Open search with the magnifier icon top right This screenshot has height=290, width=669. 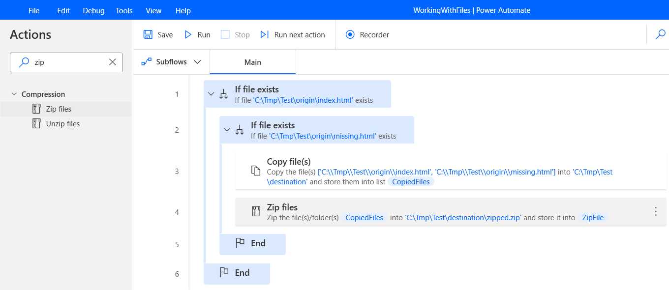click(x=660, y=34)
